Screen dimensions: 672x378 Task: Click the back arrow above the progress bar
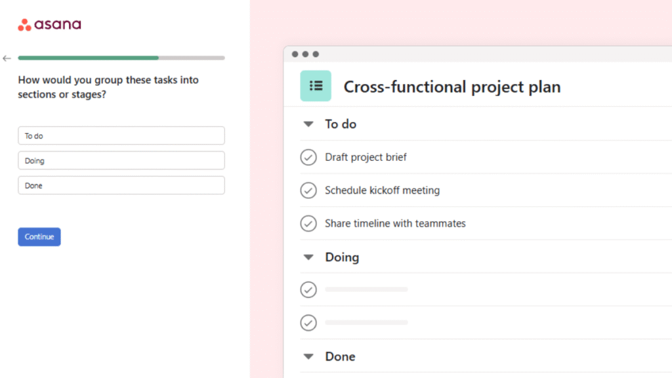(7, 58)
